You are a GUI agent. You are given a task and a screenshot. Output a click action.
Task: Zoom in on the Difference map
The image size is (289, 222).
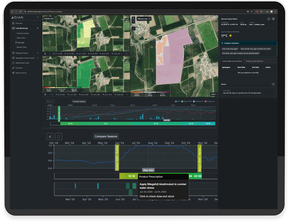134,18
